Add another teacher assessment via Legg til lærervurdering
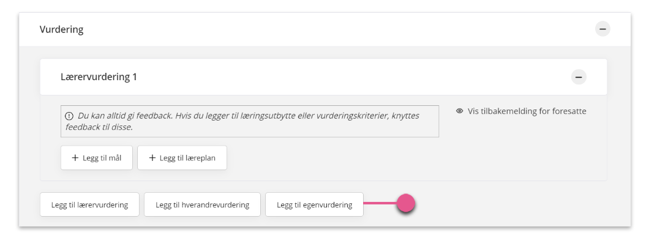 click(89, 205)
